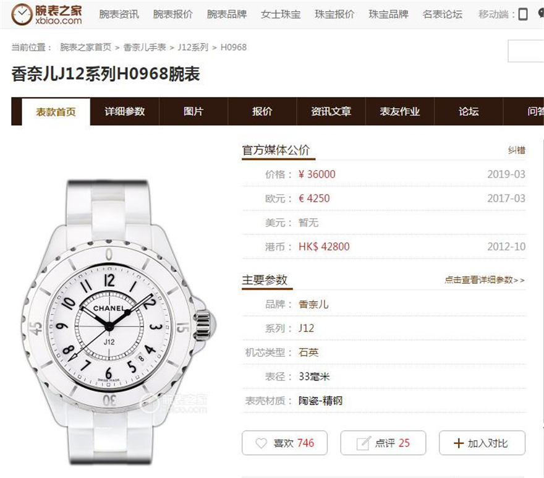
Task: Go to the 论坛 tab
Action: point(469,111)
